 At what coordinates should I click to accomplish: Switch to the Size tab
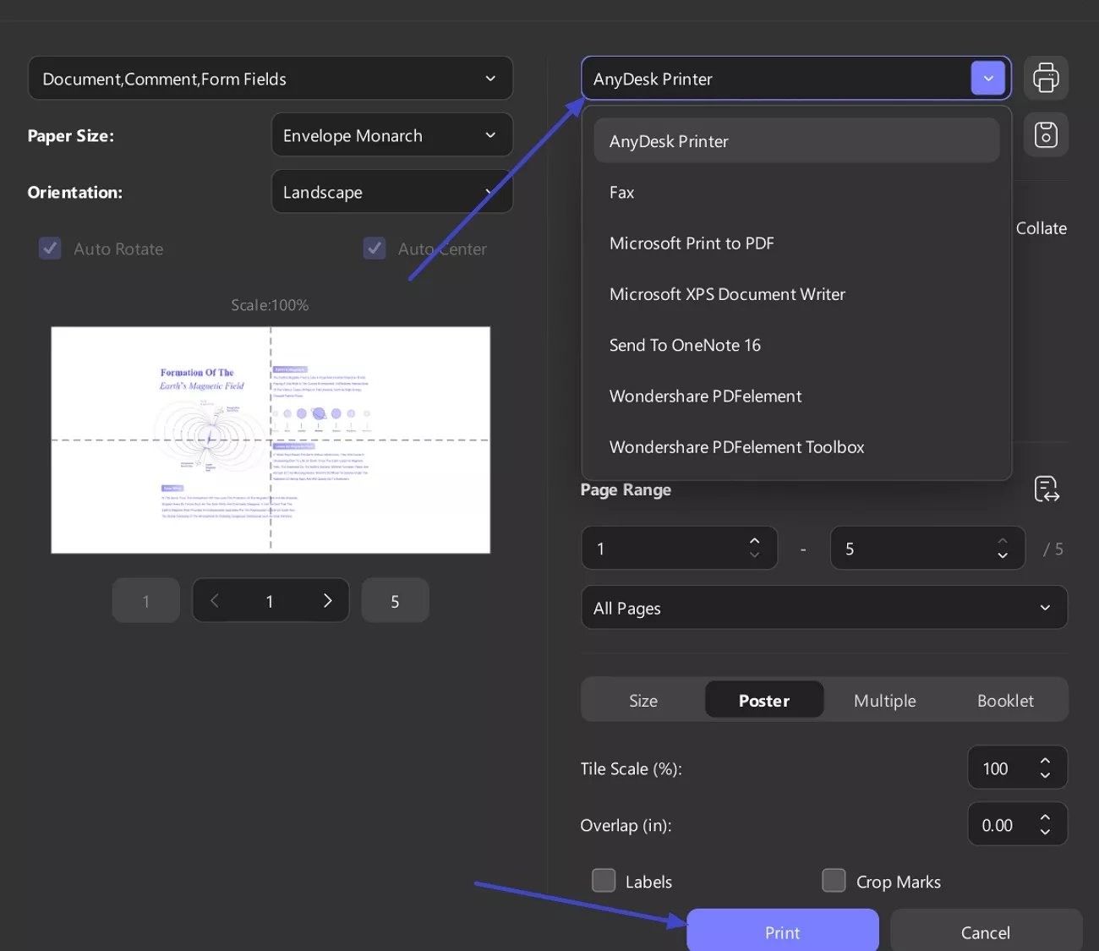(642, 700)
